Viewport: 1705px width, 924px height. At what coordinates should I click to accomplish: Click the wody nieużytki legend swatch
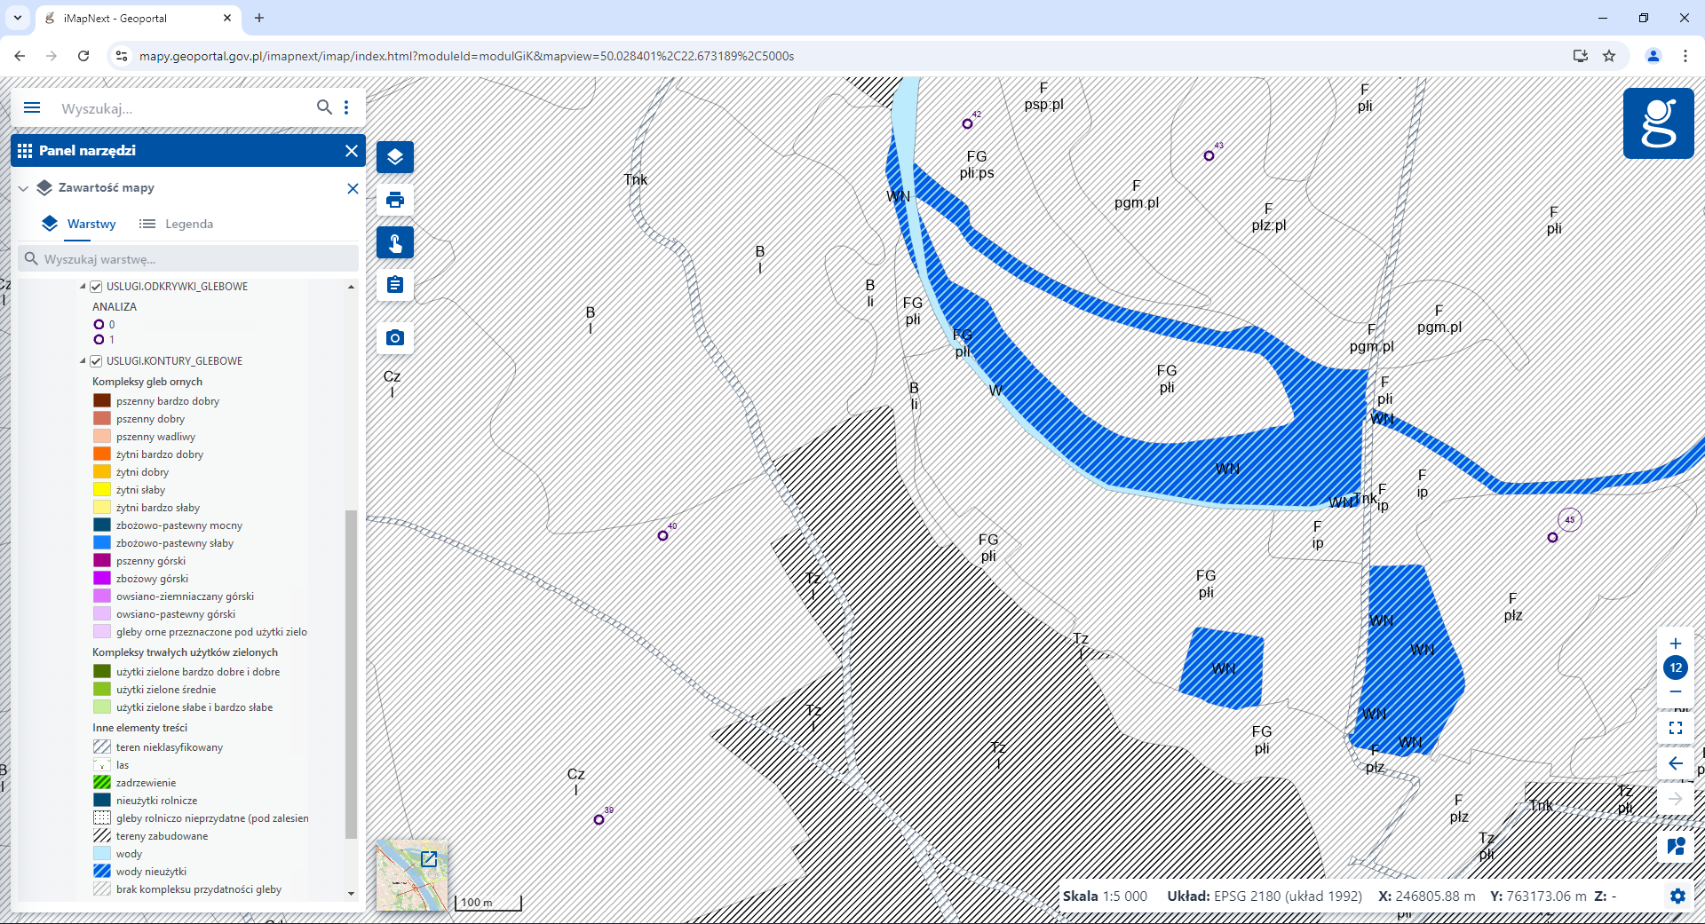click(102, 872)
